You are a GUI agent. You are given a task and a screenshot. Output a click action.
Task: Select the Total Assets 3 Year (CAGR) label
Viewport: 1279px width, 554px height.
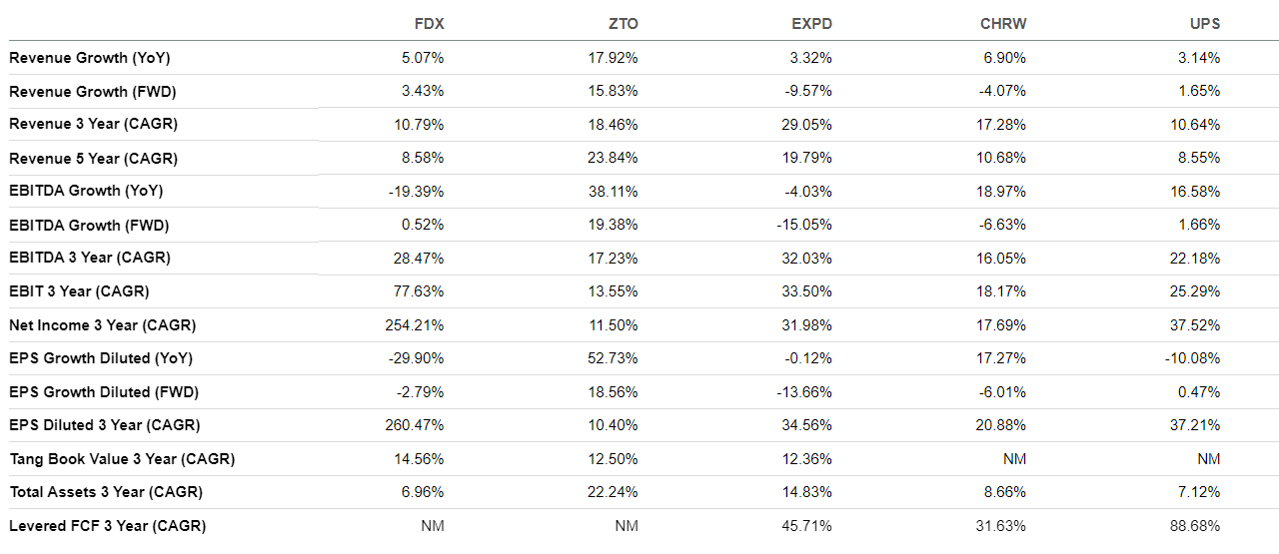pos(105,492)
